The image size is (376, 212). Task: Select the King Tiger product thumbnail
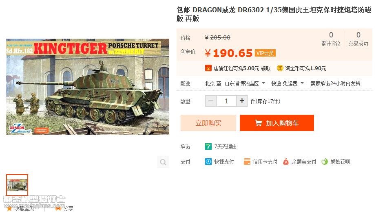point(17,185)
